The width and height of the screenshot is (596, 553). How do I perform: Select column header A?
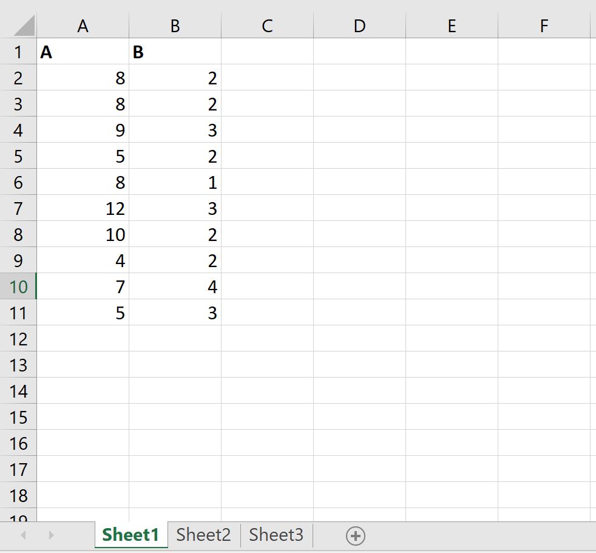(x=83, y=25)
